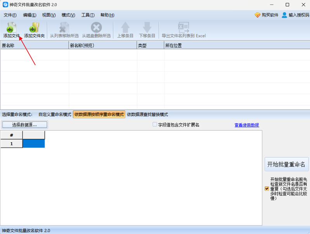Click the # corner header cell

click(x=12, y=135)
